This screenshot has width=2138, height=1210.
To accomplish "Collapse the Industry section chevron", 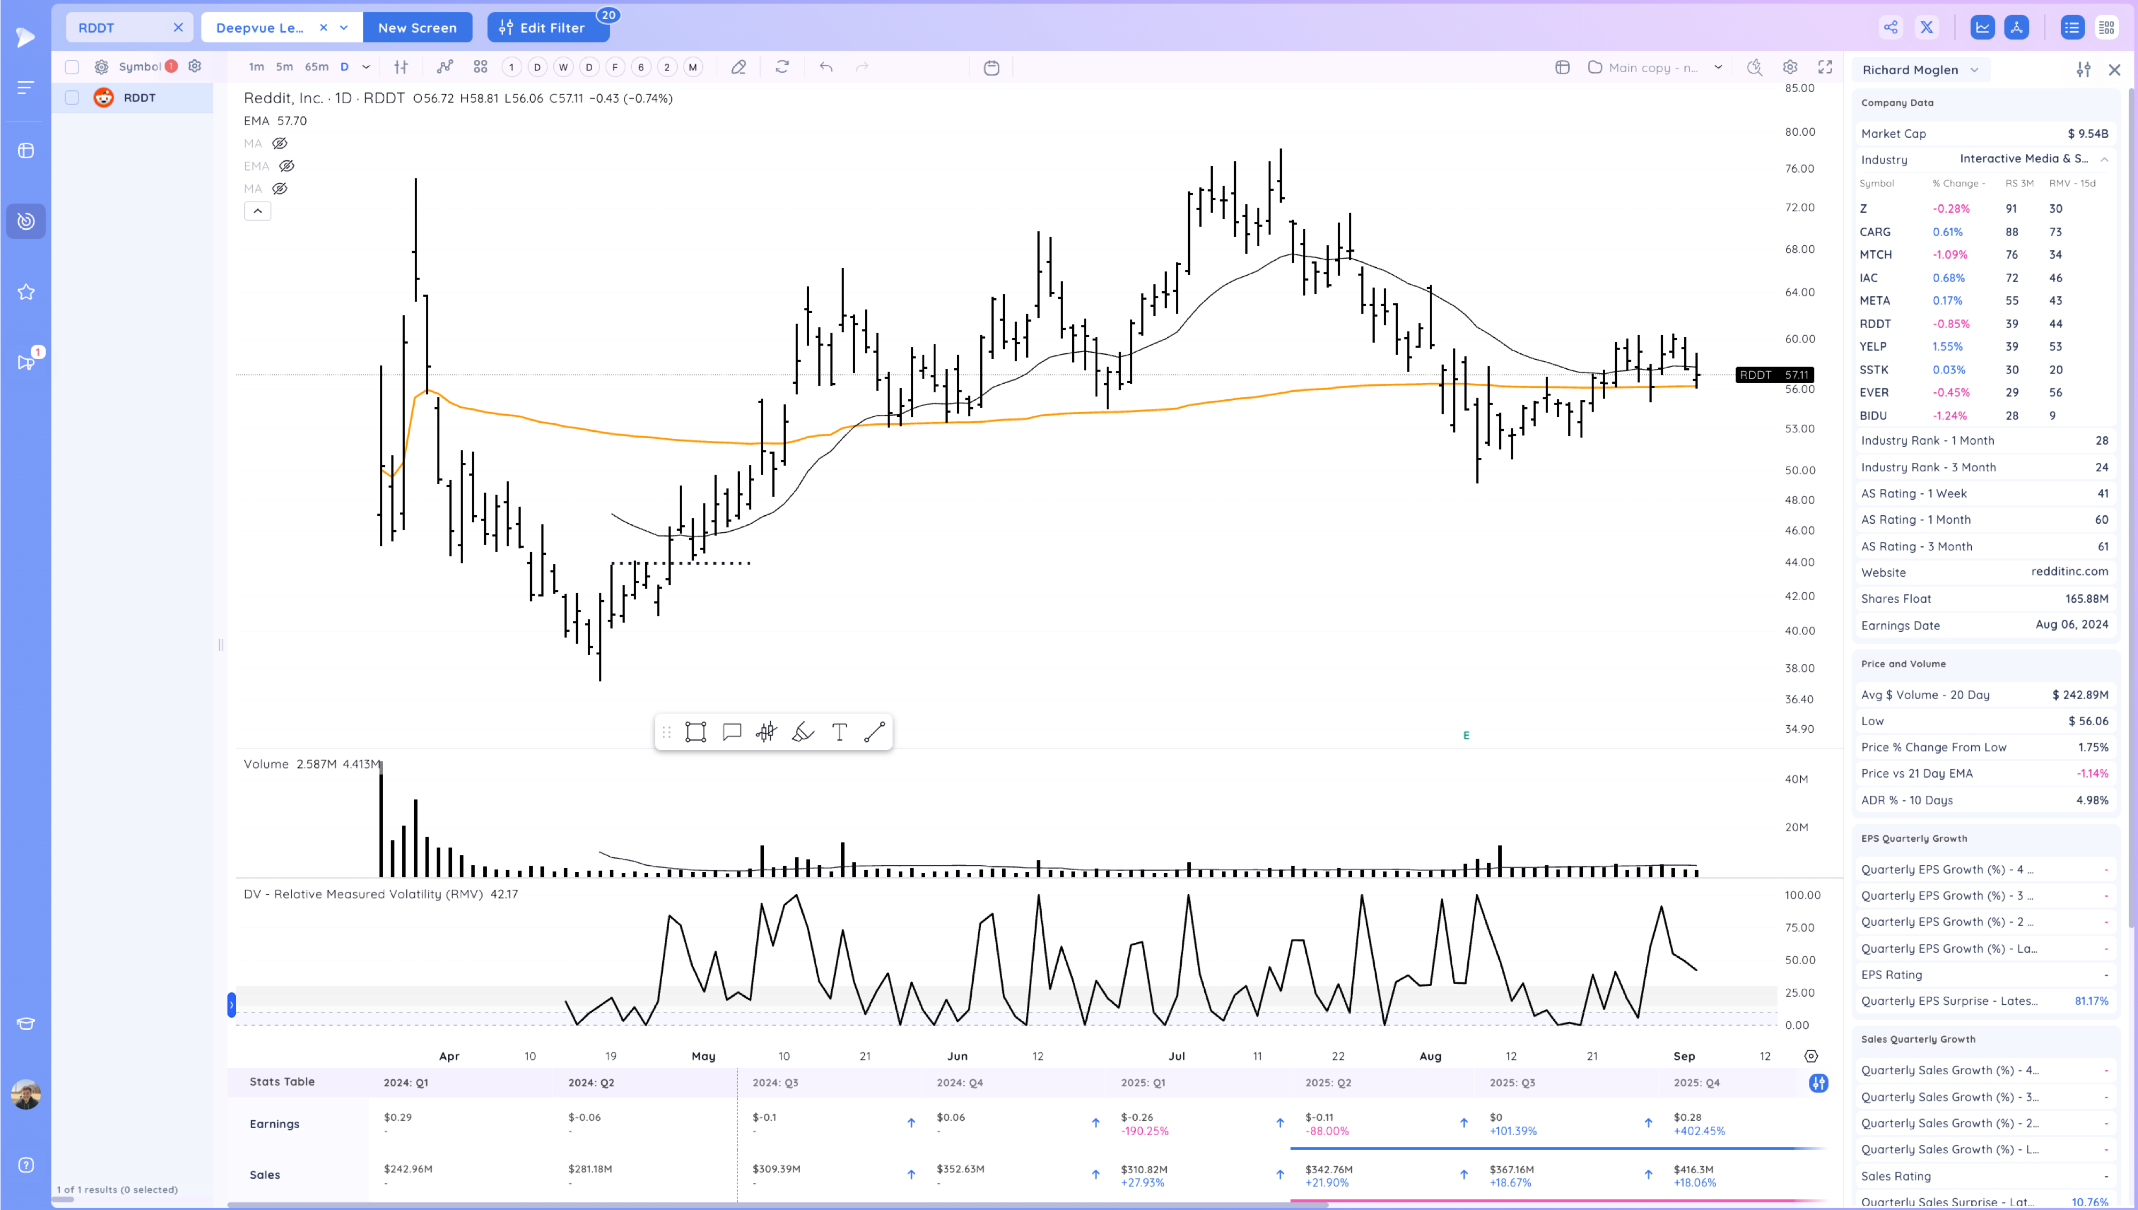I will 2105,159.
